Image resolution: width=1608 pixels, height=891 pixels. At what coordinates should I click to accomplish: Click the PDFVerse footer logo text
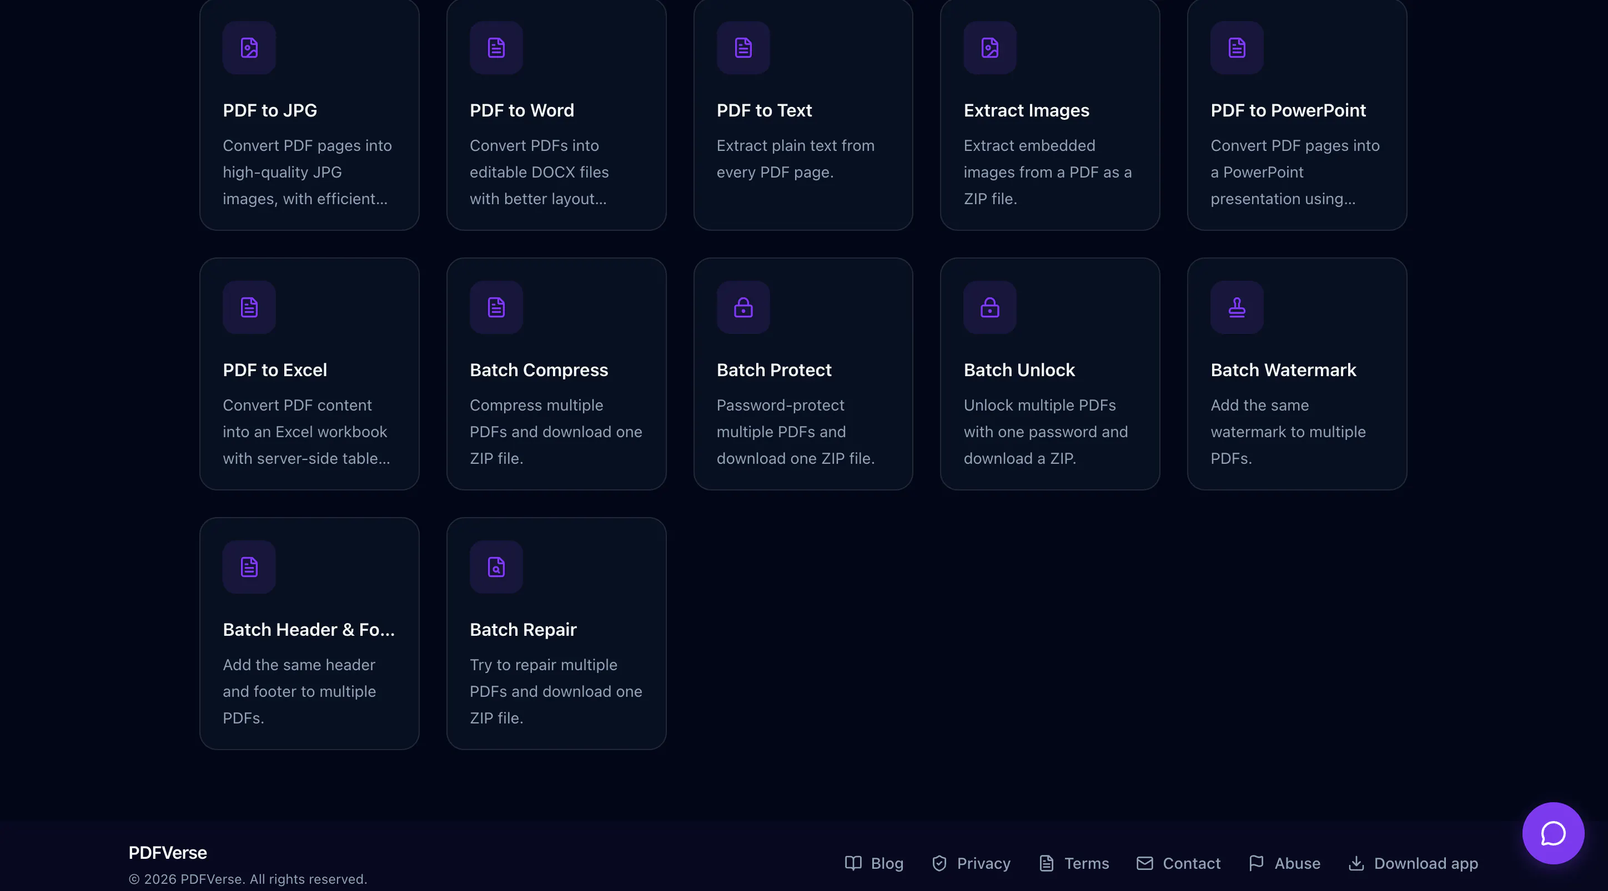point(167,852)
